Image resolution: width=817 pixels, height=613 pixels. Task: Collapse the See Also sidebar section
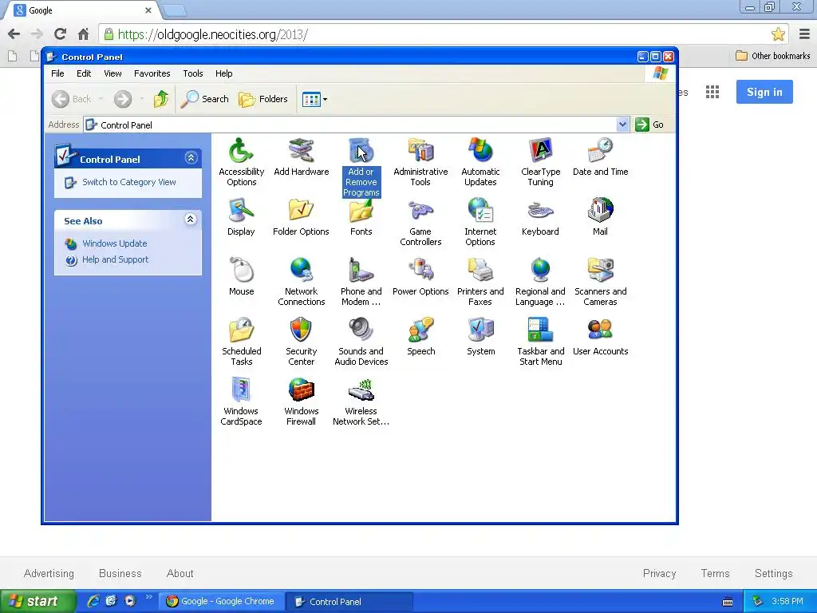191,219
